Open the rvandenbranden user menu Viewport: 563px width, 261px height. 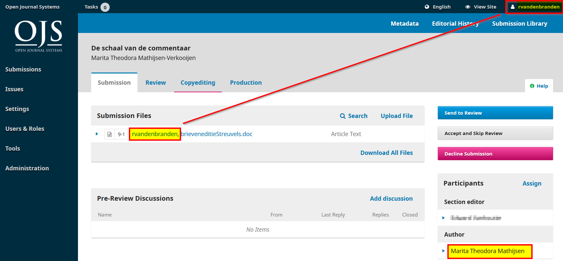tap(535, 7)
